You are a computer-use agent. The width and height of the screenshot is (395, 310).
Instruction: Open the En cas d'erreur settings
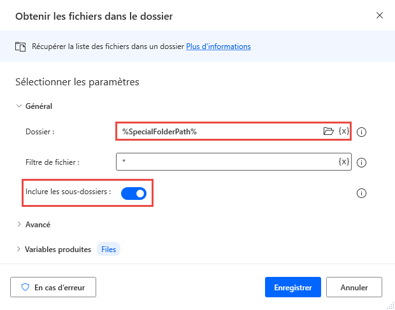[53, 287]
